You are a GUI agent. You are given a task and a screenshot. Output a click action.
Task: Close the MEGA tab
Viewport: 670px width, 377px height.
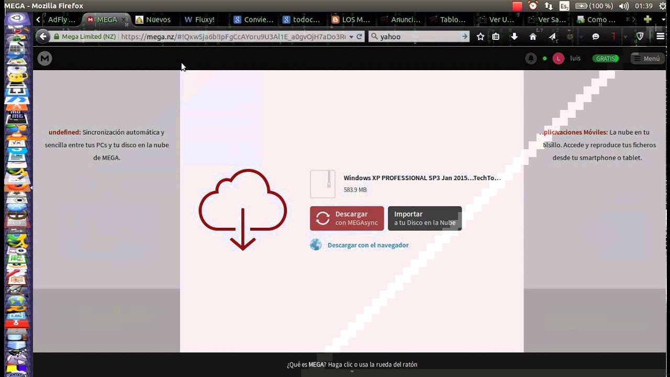(125, 19)
